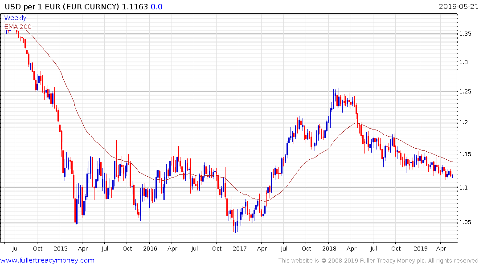Screen dimensions: 479x267
Task: Click the 1.35 price axis label
Action: [x=465, y=33]
